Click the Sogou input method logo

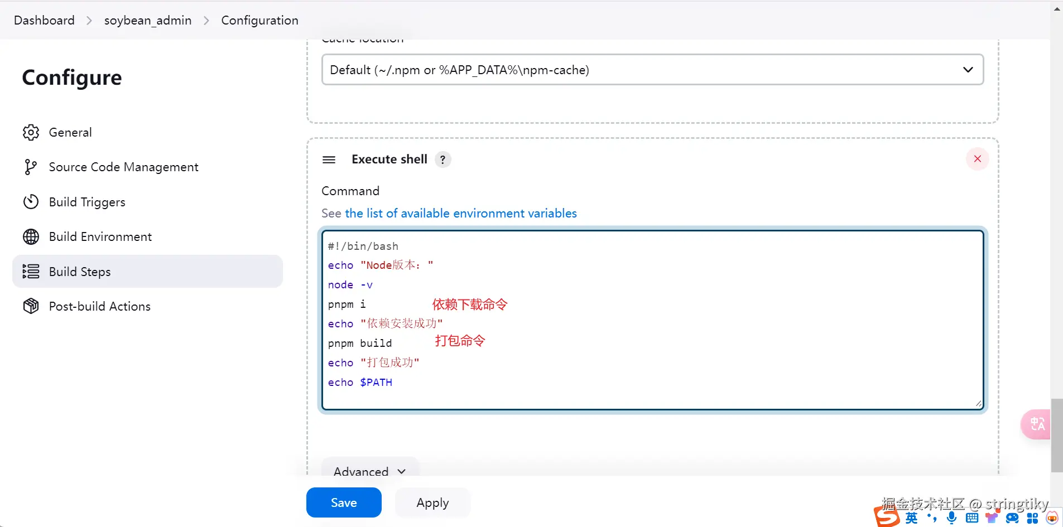pyautogui.click(x=887, y=515)
